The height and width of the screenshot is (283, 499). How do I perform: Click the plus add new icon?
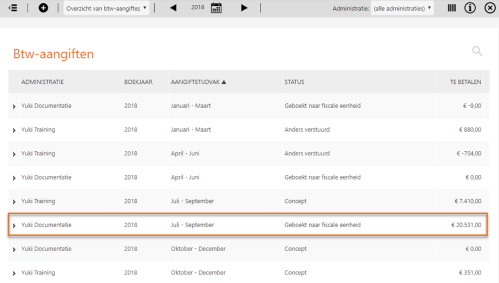tap(43, 8)
